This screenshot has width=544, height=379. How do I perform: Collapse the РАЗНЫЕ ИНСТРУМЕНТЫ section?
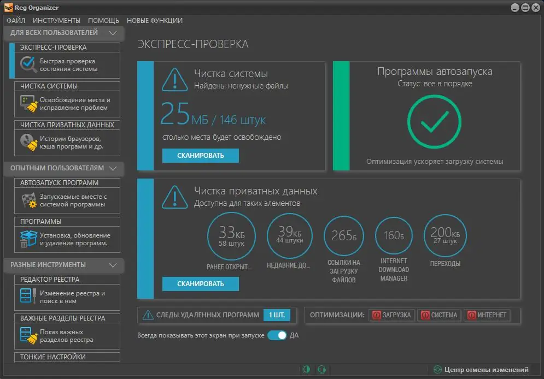coord(113,265)
